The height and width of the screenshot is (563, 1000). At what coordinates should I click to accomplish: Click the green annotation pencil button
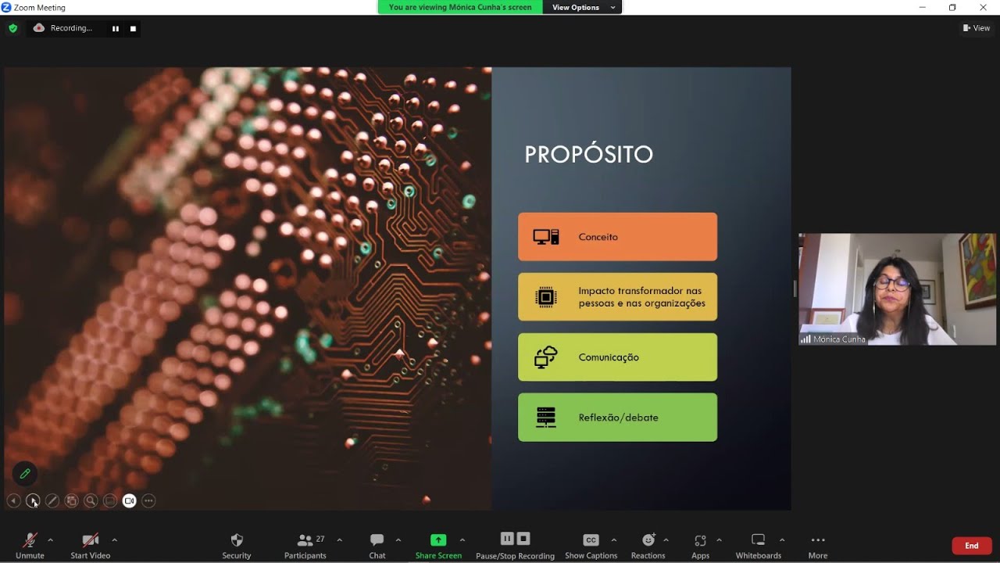pos(25,473)
